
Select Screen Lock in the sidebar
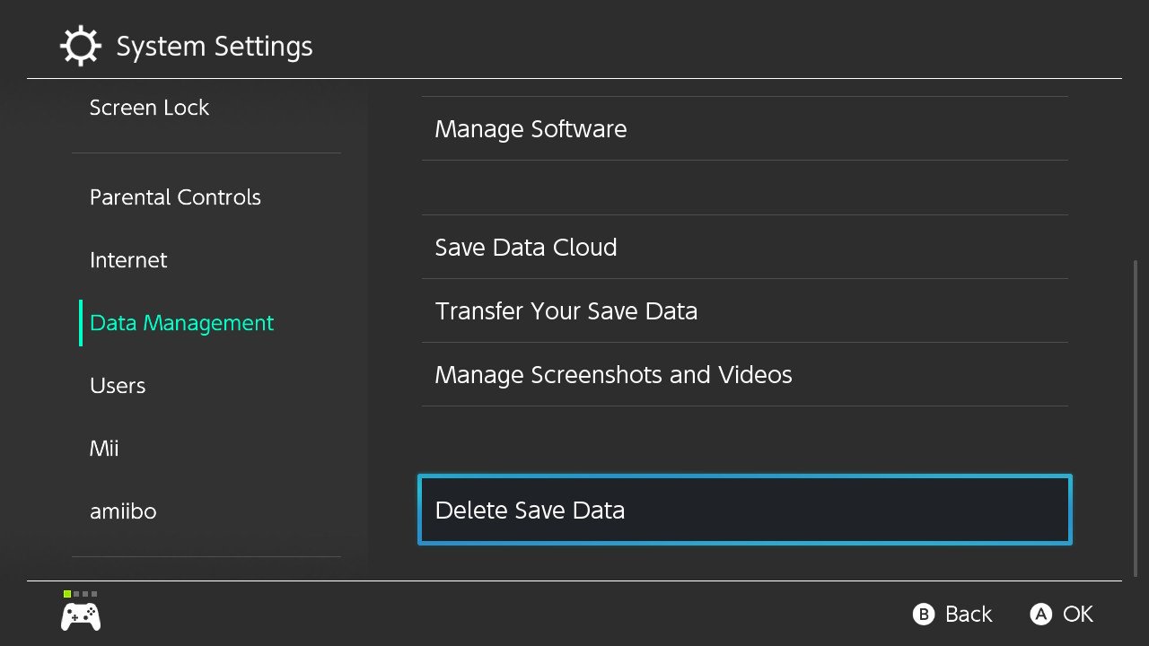click(x=149, y=108)
